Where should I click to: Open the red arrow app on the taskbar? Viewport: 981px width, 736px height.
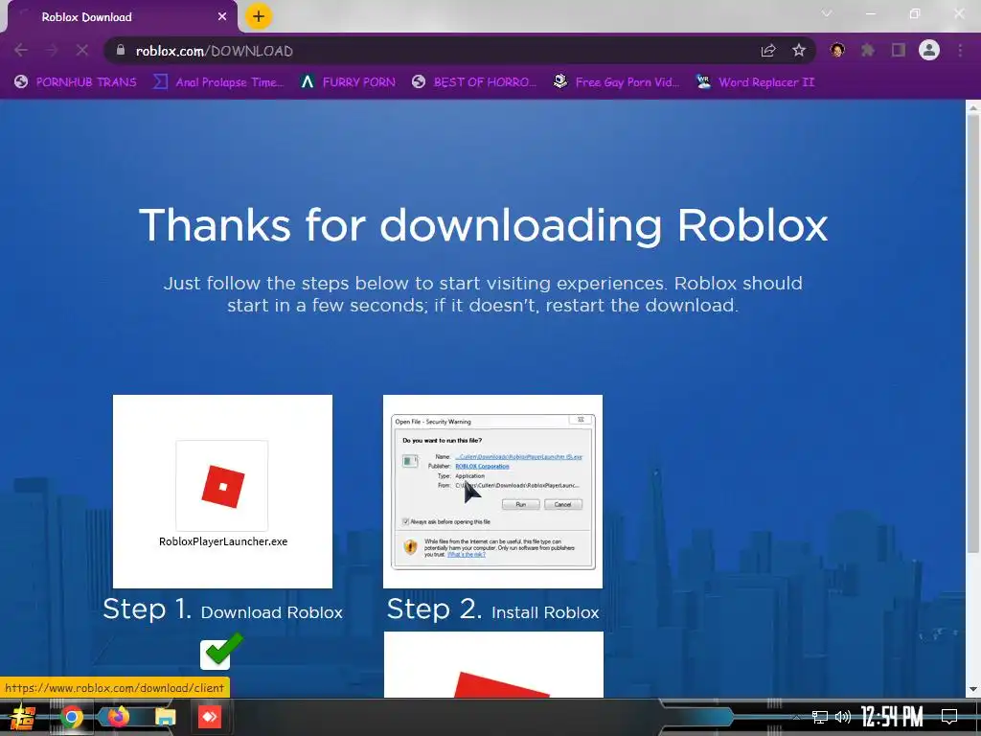point(210,717)
